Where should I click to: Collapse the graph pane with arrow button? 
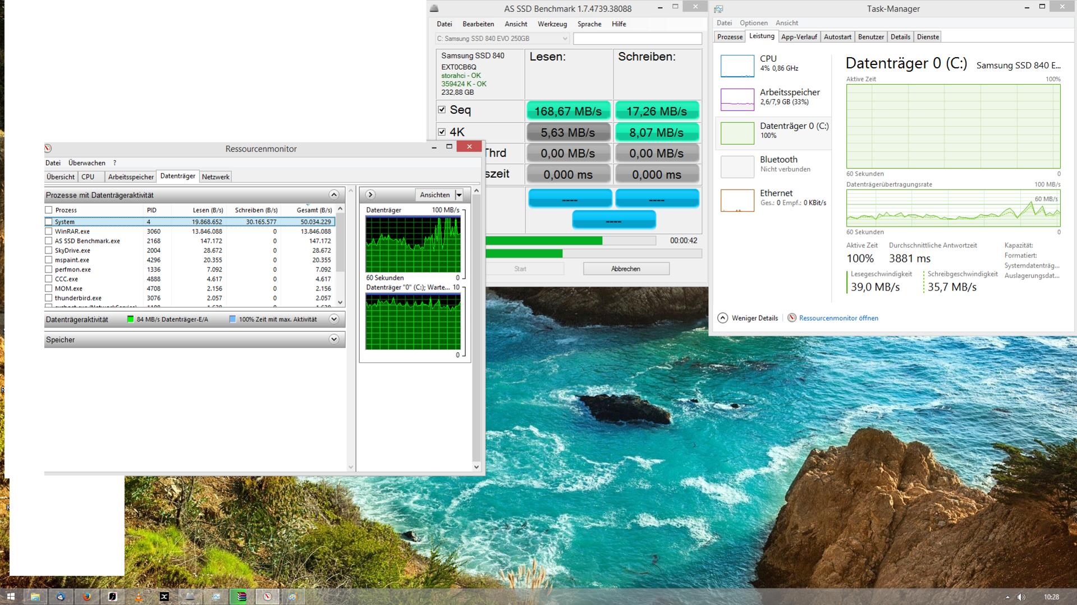[370, 195]
